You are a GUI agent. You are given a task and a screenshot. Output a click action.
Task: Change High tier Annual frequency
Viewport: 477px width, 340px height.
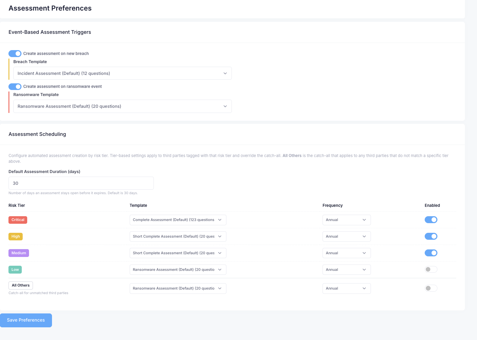346,236
